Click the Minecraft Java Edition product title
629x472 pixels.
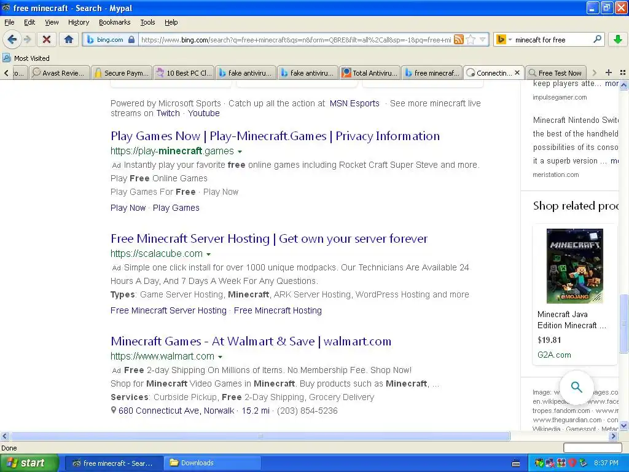point(572,320)
